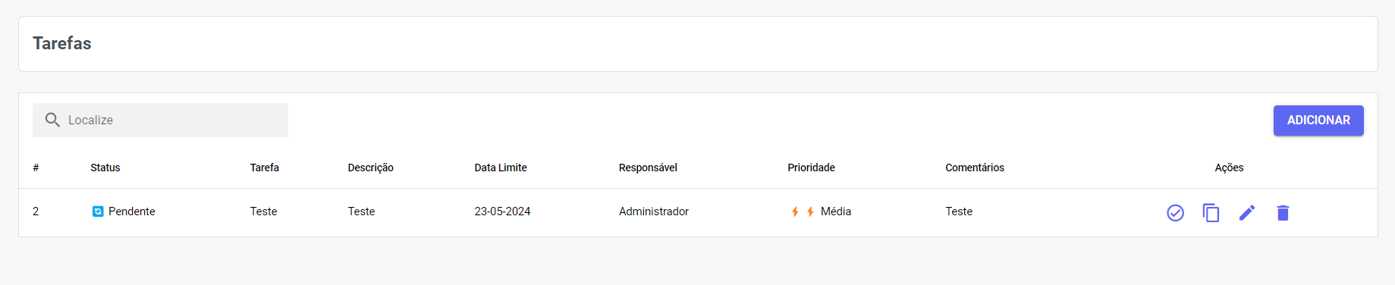
Task: Click the second orange priority bolt icon
Action: (x=810, y=211)
